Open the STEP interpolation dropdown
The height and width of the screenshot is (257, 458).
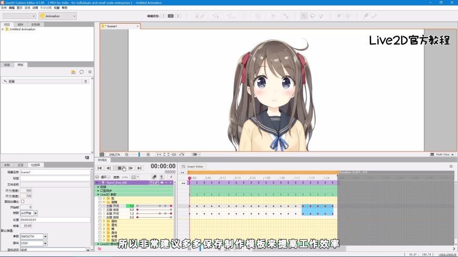[x=45, y=243]
